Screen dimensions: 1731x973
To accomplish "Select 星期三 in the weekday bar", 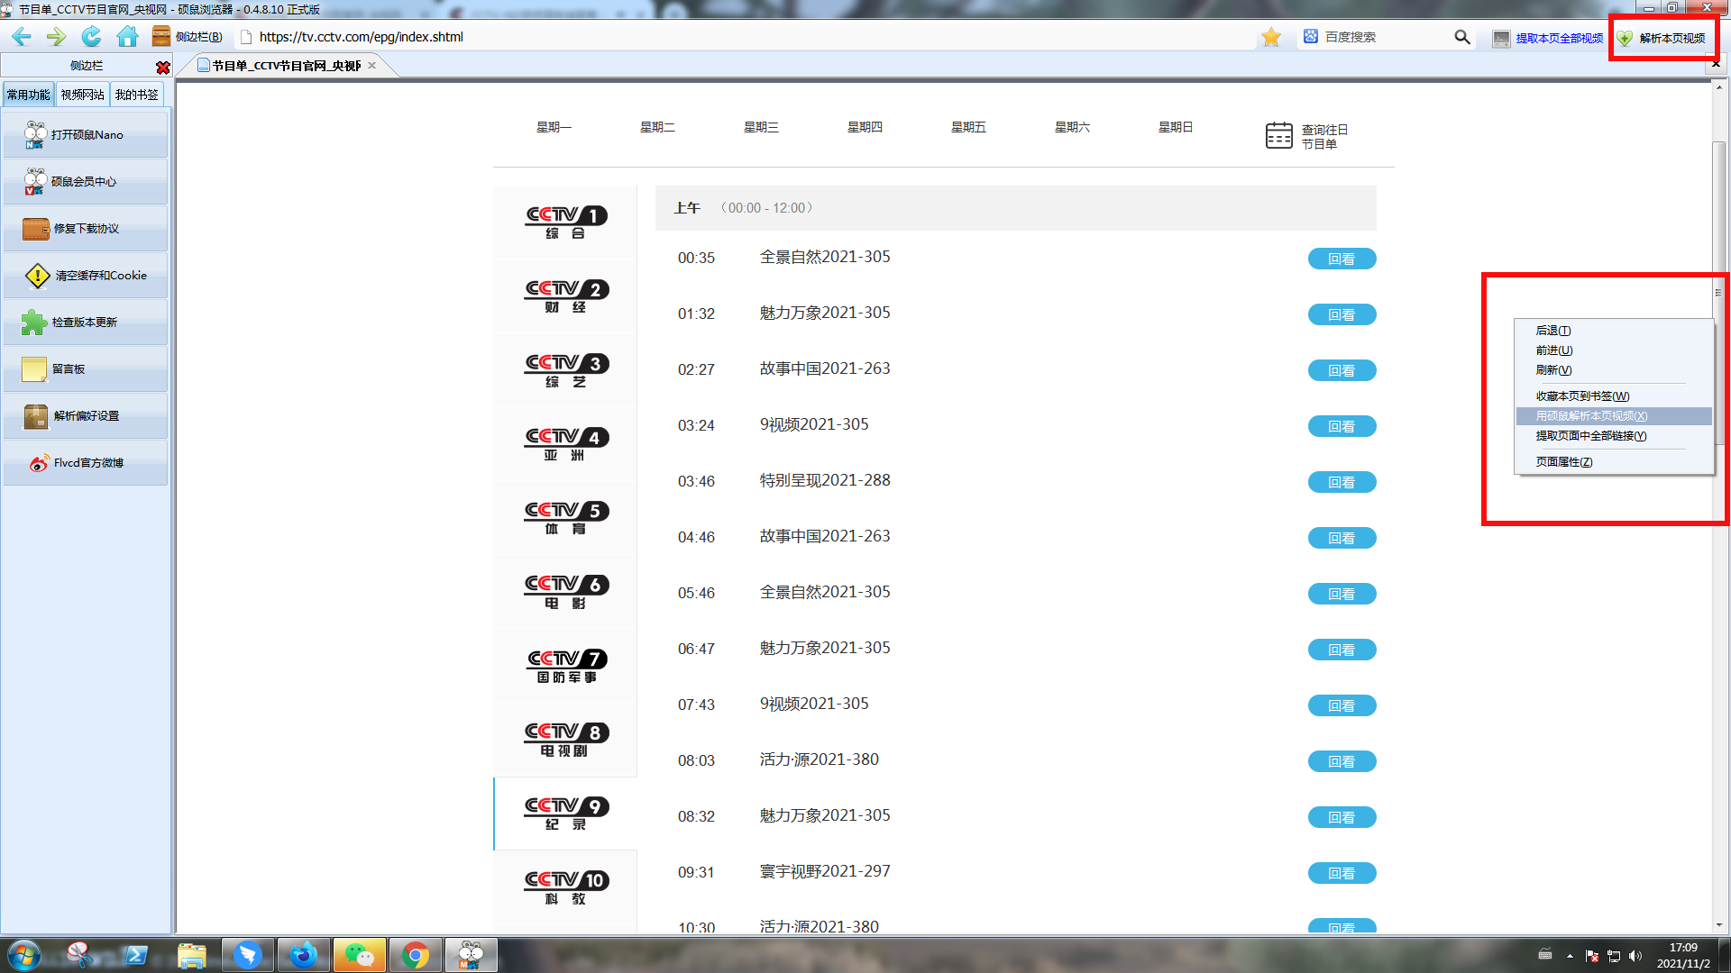I will point(761,127).
